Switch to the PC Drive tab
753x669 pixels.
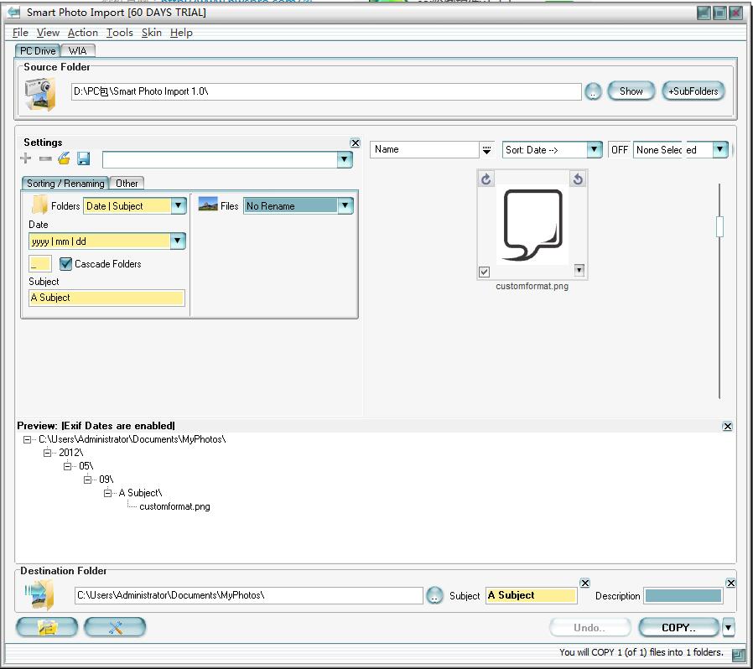tap(38, 51)
